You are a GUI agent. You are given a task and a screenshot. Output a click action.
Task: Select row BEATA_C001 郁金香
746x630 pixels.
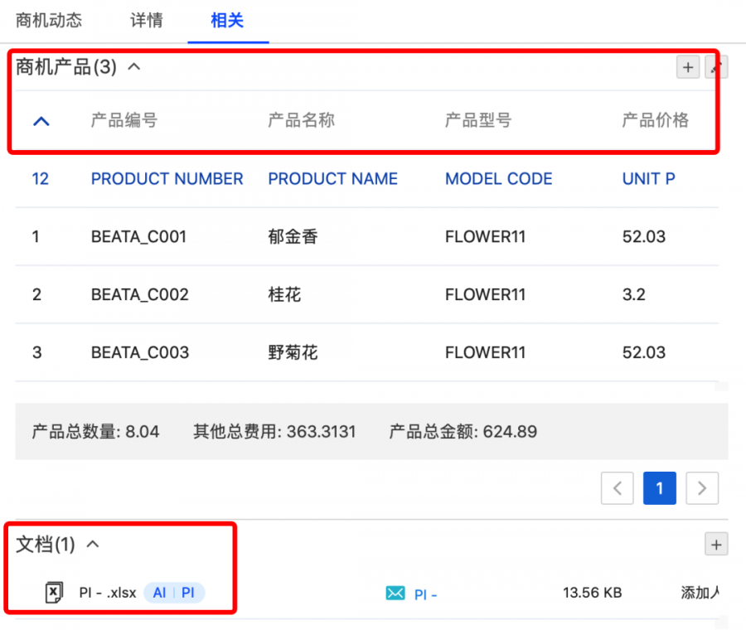tap(367, 236)
